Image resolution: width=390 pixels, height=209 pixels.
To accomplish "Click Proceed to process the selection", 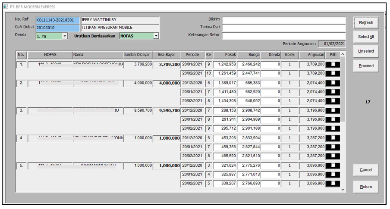I will pyautogui.click(x=366, y=66).
